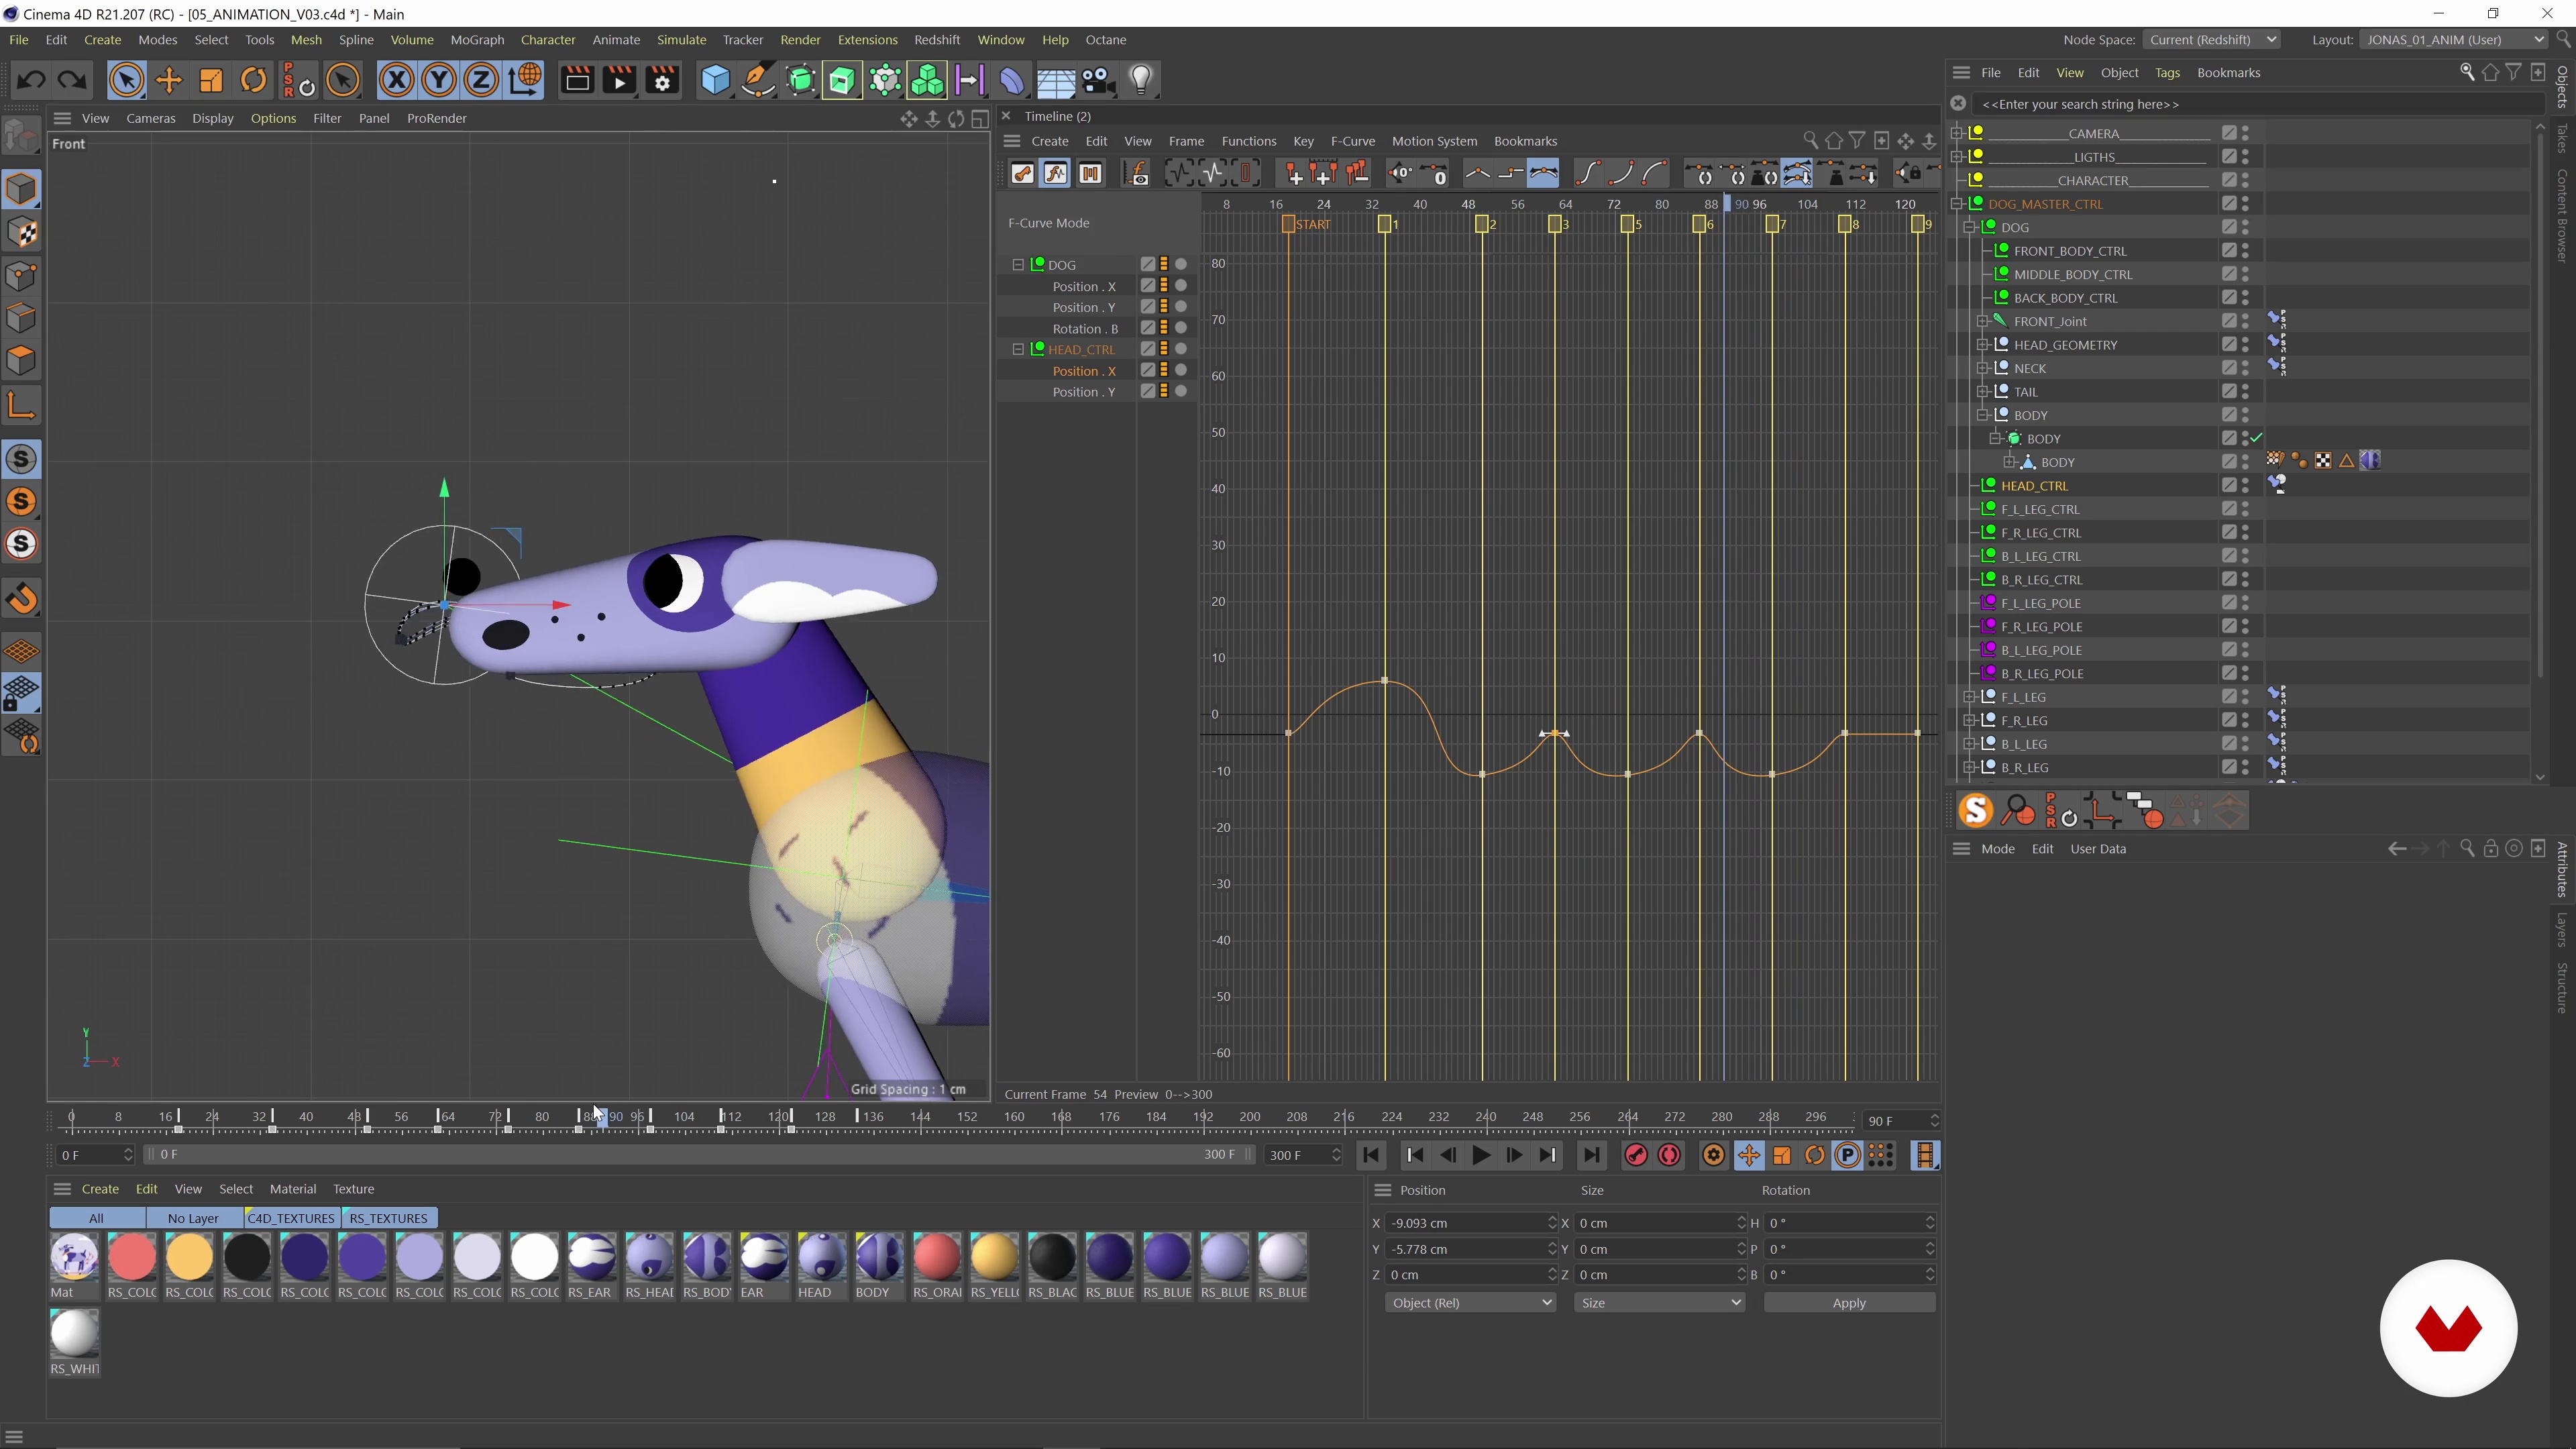The width and height of the screenshot is (2576, 1449).
Task: Select Points mode icon in sidebar
Action: [22, 275]
